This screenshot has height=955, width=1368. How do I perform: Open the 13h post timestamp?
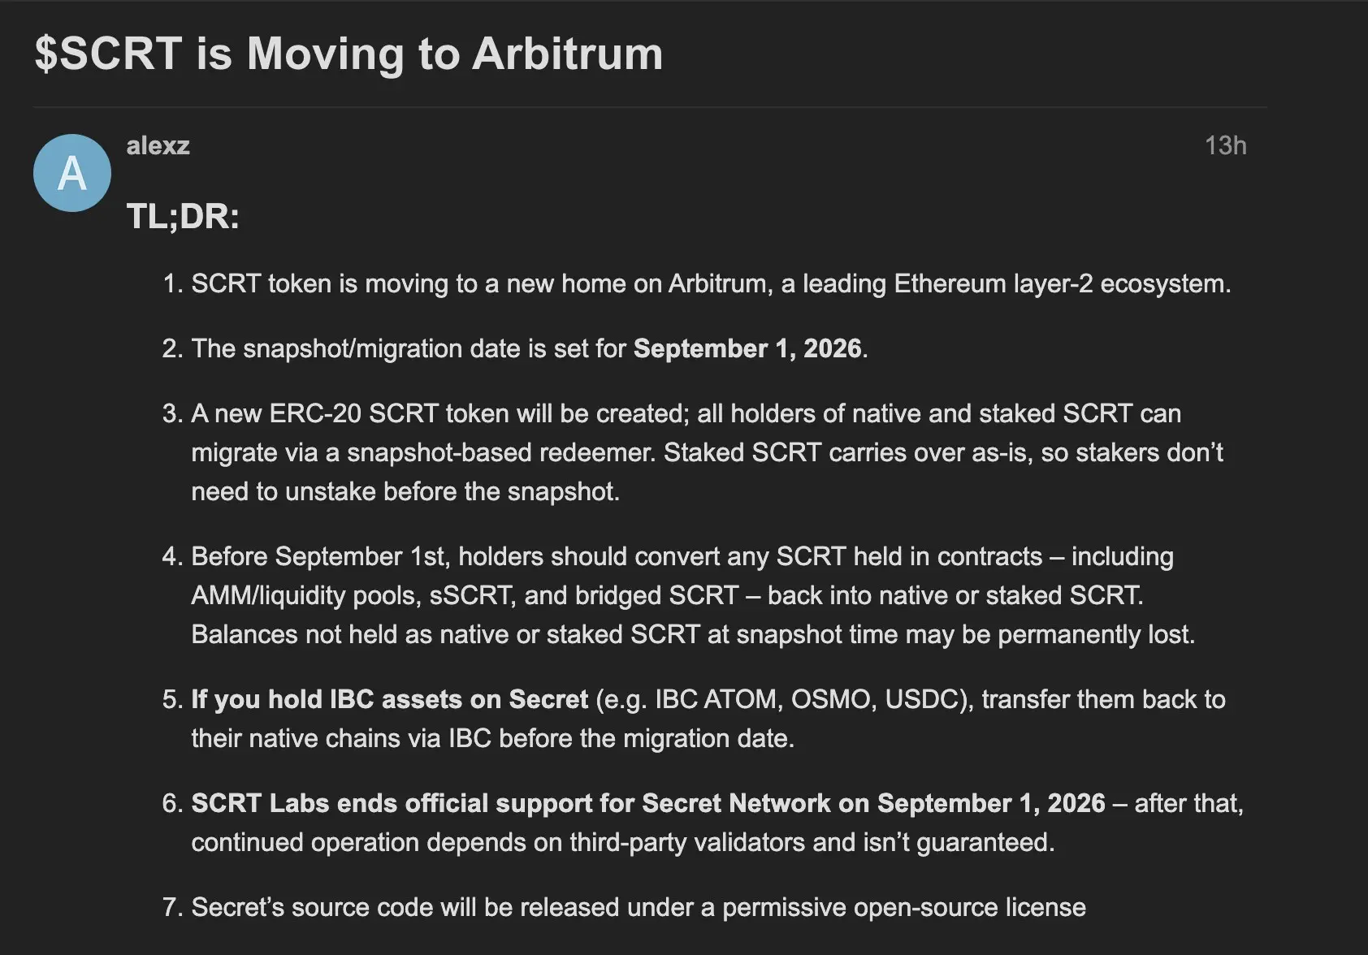1225,146
